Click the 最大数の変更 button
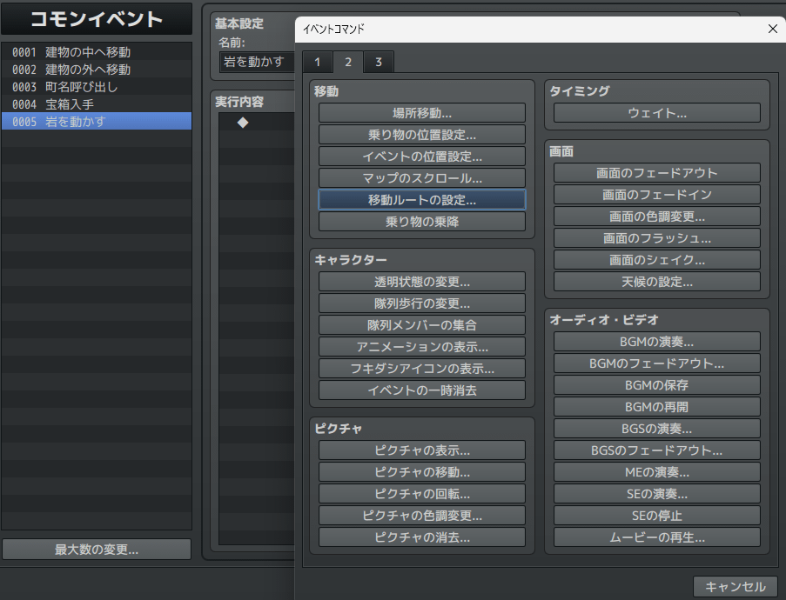Viewport: 786px width, 600px height. tap(96, 550)
